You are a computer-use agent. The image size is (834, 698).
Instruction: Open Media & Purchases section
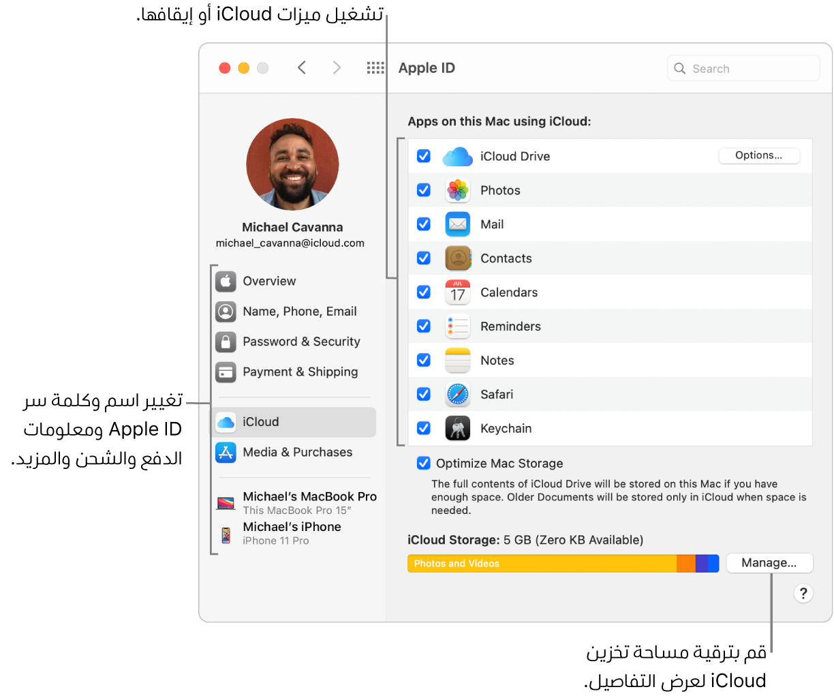tap(293, 453)
